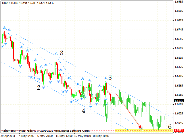Click the red arrowhead at forecast target
This screenshot has width=184, height=138.
tap(140, 127)
